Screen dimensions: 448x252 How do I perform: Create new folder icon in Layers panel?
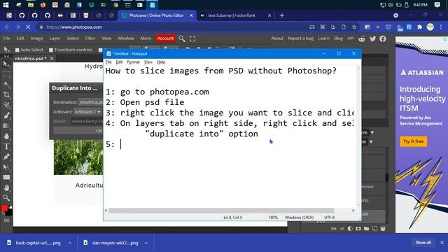click(x=366, y=229)
